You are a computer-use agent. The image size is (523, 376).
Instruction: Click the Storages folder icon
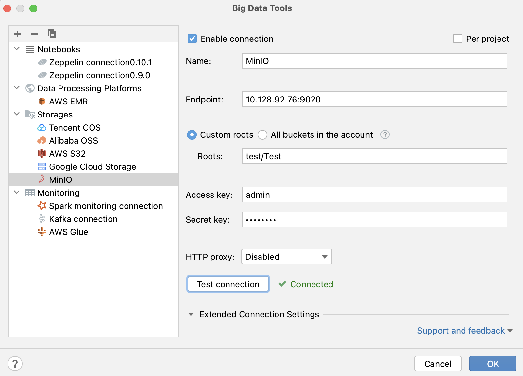[x=30, y=115]
